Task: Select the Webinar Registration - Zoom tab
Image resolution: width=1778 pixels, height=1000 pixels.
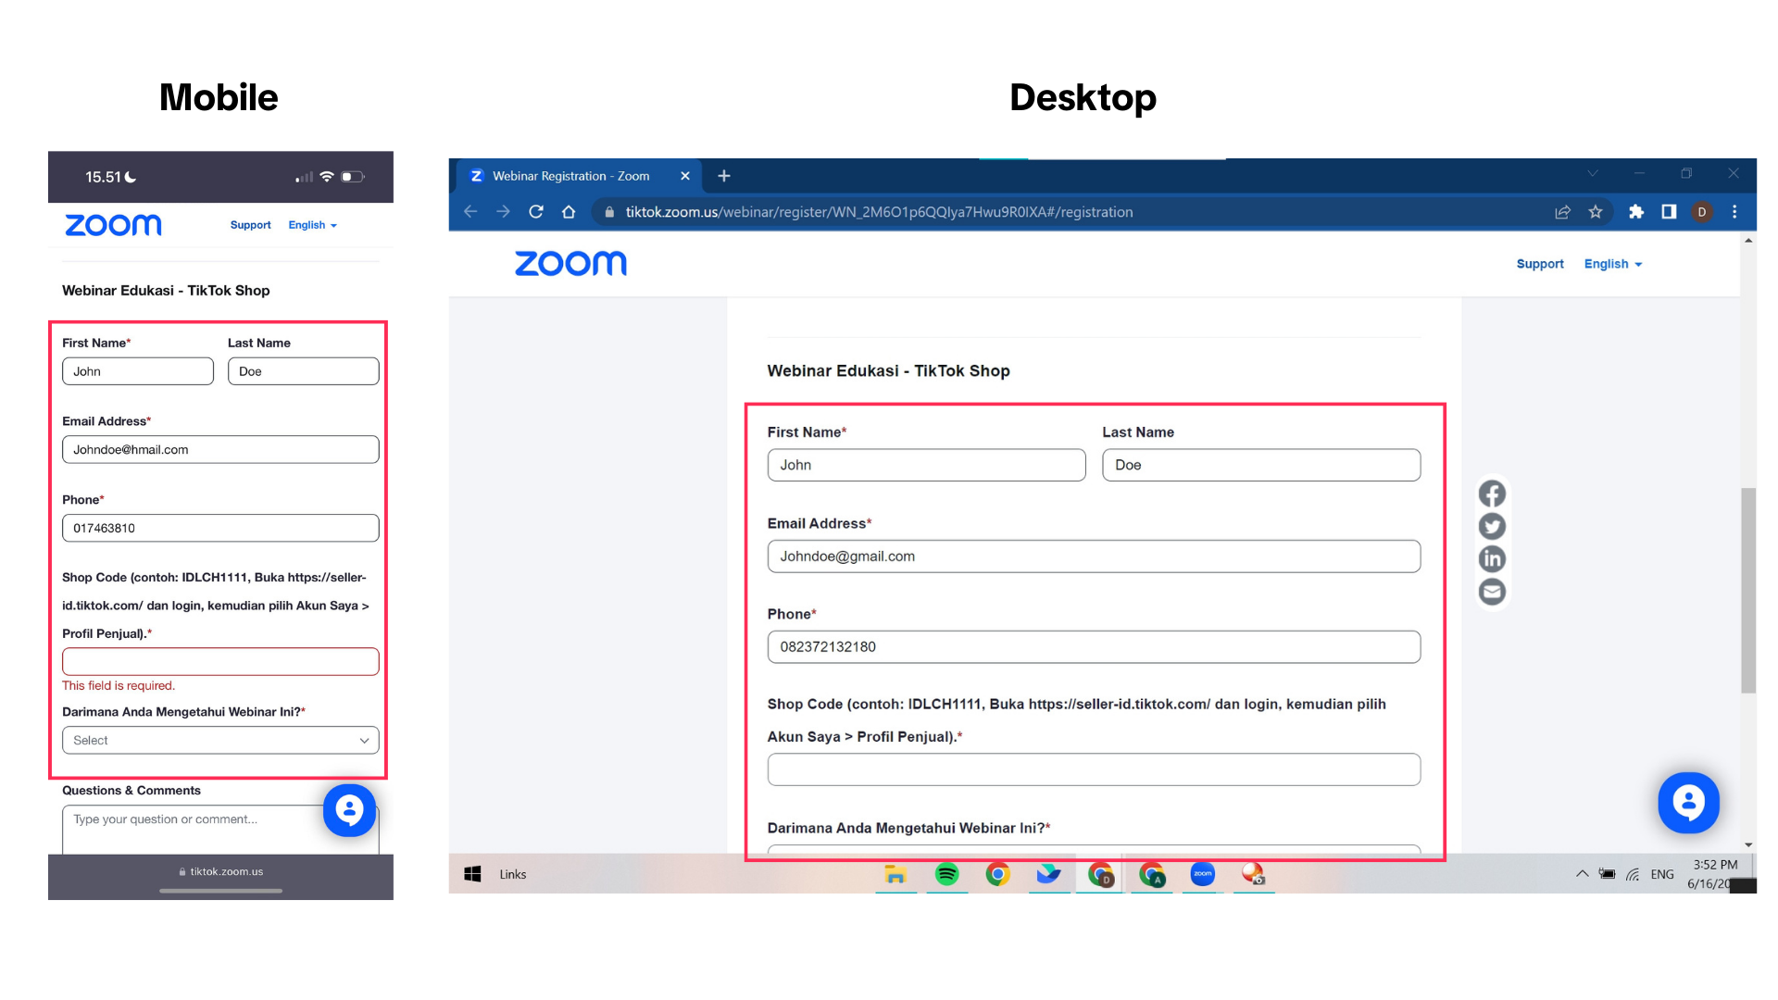Action: [x=570, y=176]
